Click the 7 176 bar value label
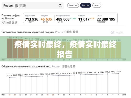This screenshot has width=131, height=98. pyautogui.click(x=31, y=39)
